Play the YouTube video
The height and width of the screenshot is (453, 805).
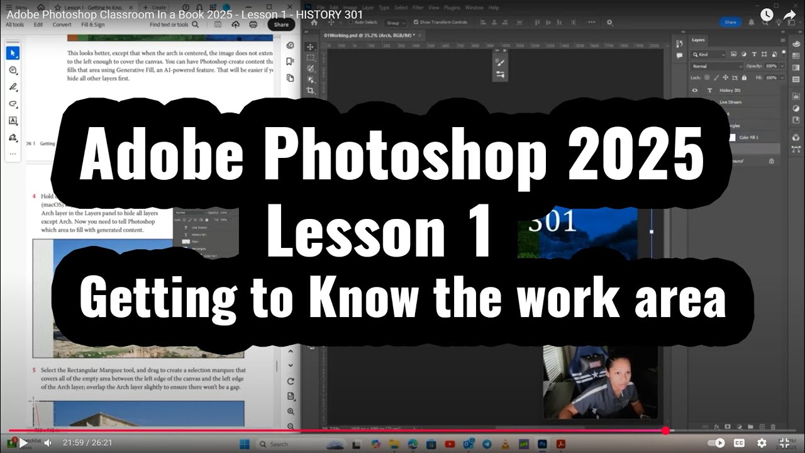pyautogui.click(x=23, y=443)
